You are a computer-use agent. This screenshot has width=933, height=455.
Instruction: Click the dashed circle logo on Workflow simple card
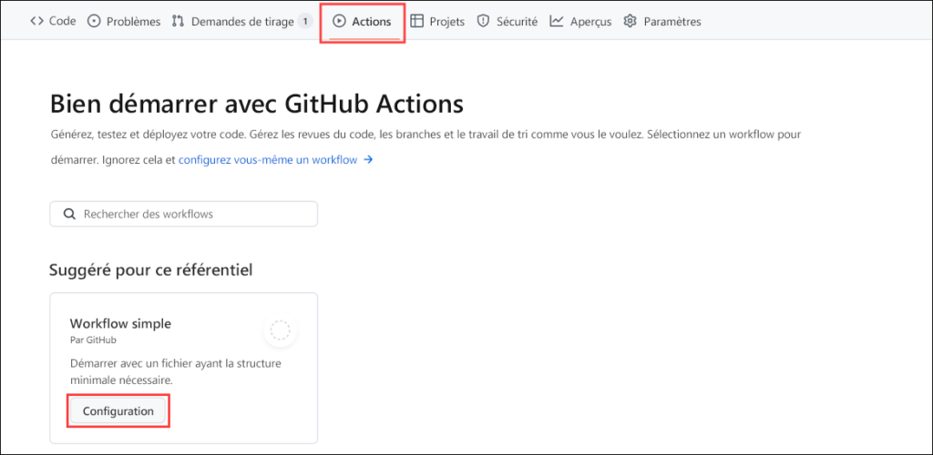[280, 330]
